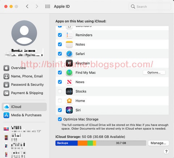Uncheck the Notes checkbox
The width and height of the screenshot is (174, 158).
point(60,44)
